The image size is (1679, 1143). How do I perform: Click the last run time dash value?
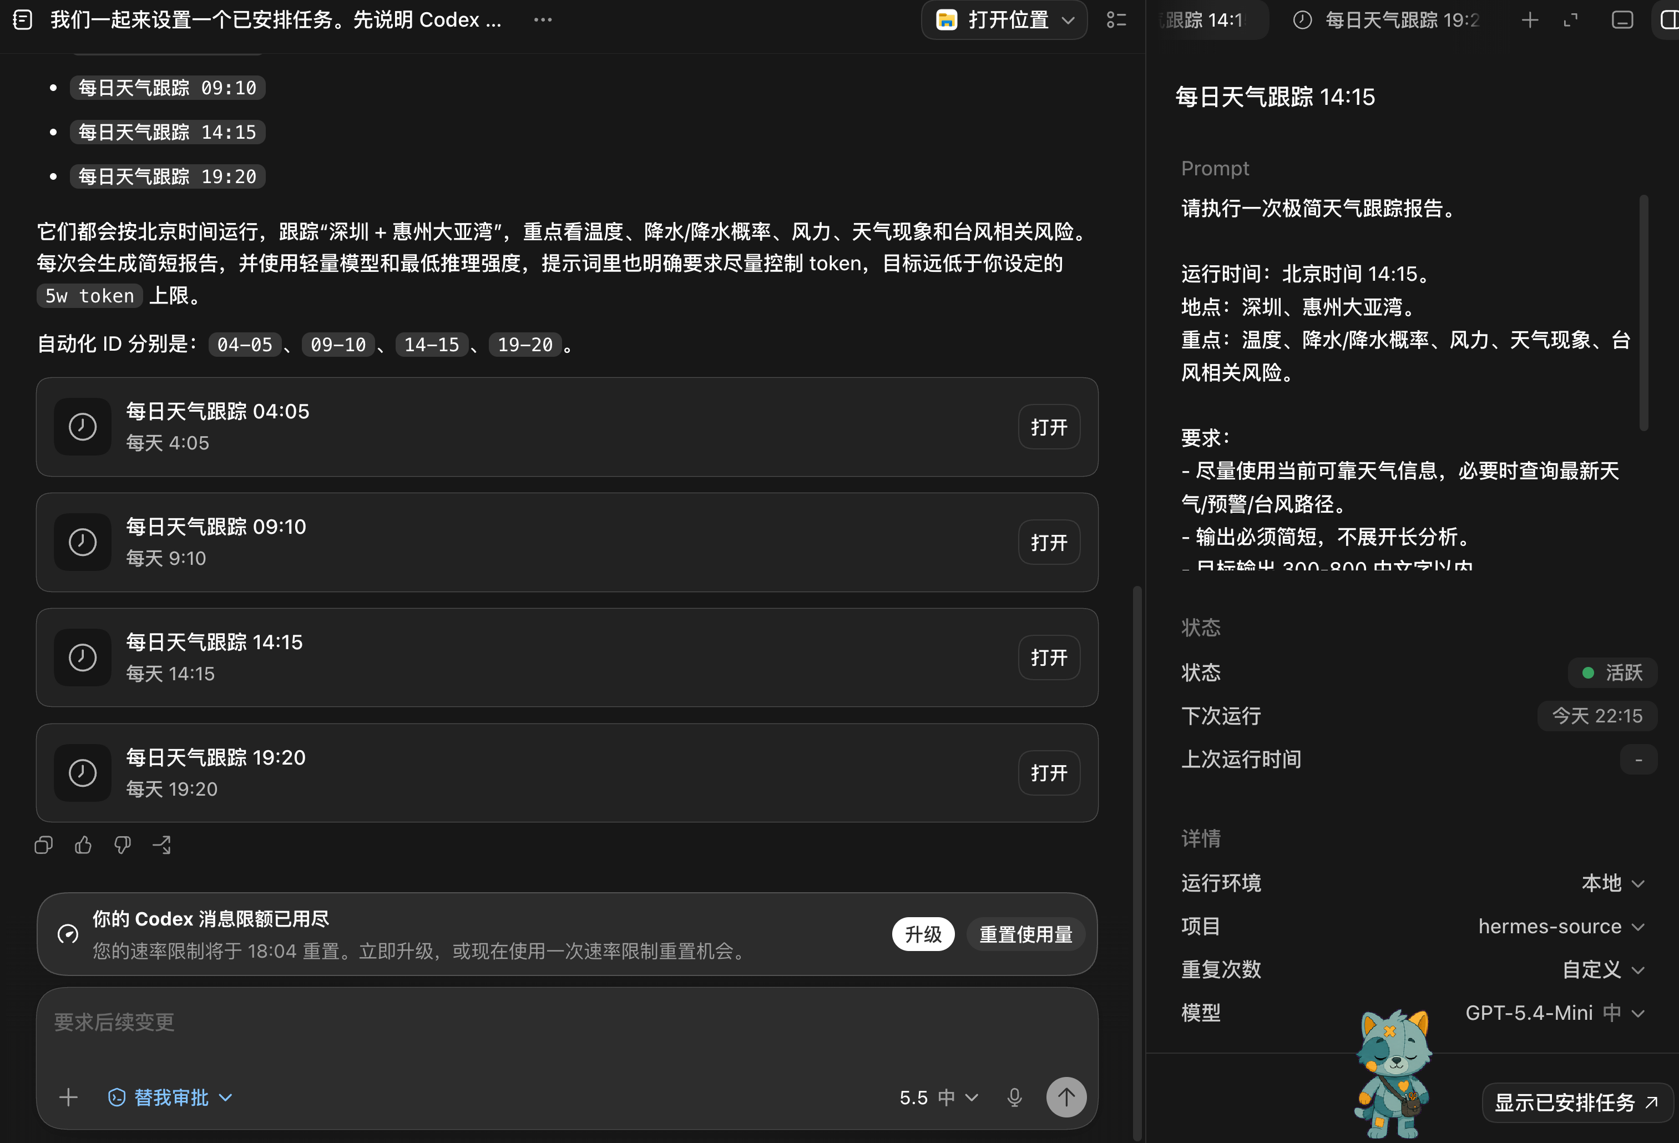[x=1638, y=760]
